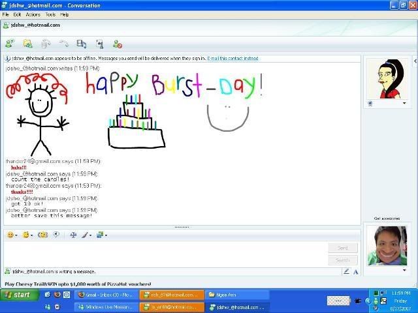
Task: Click the Send button
Action: point(343,248)
